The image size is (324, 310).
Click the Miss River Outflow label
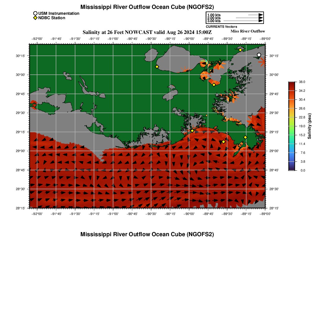point(247,31)
